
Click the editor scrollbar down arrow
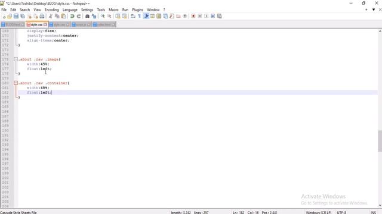[x=380, y=206]
